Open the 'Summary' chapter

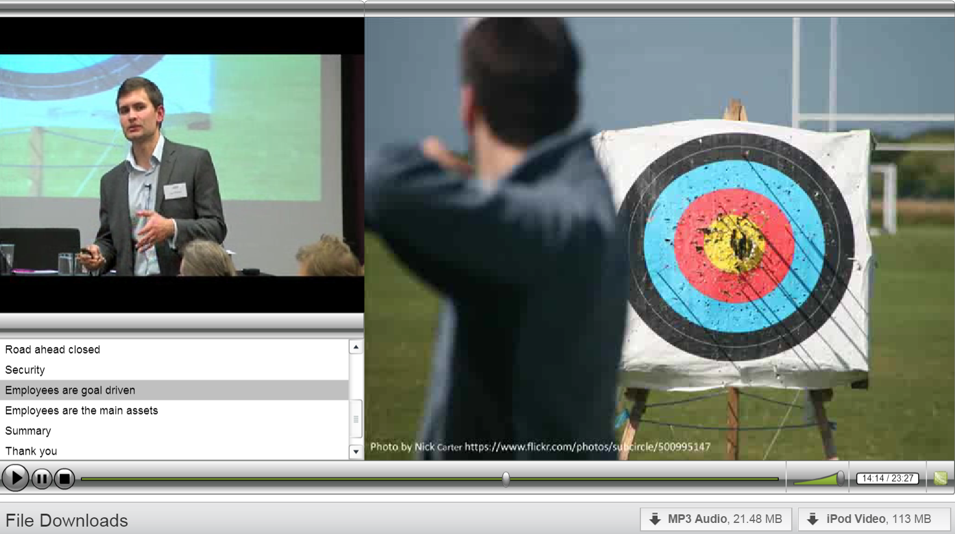(28, 431)
